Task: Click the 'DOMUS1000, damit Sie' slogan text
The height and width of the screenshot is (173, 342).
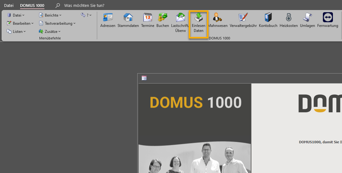Action: tap(320, 142)
